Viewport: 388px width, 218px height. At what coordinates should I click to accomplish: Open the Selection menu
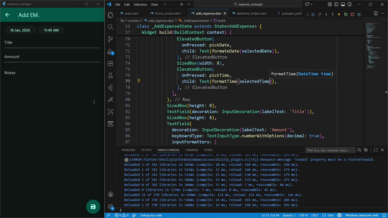(x=140, y=5)
